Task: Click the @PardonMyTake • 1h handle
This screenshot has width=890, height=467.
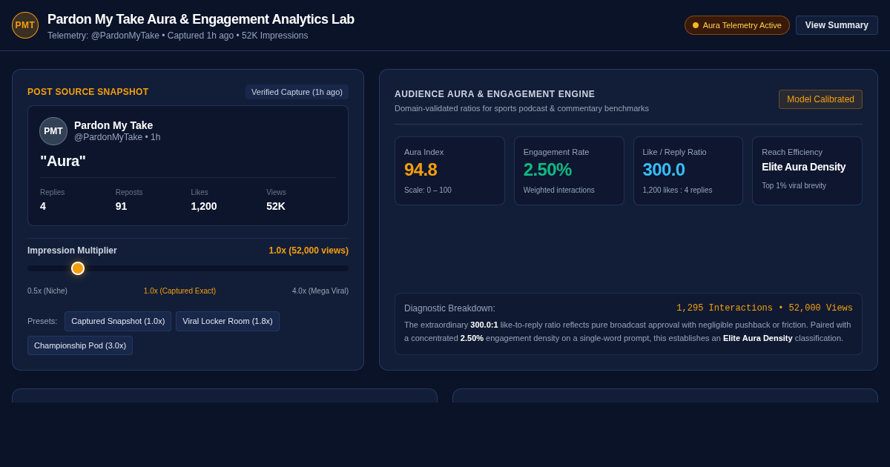Action: click(117, 137)
